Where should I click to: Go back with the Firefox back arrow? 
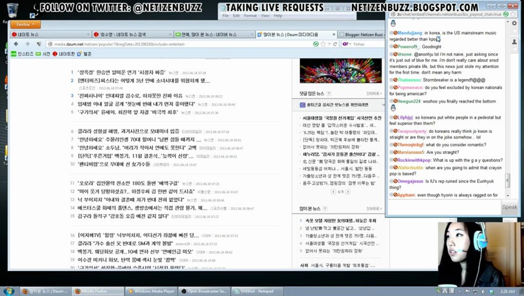coord(16,44)
